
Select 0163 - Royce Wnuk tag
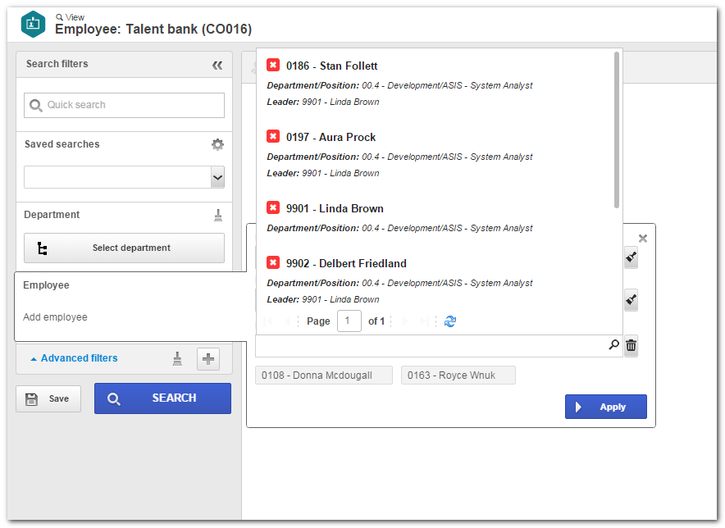click(x=458, y=376)
